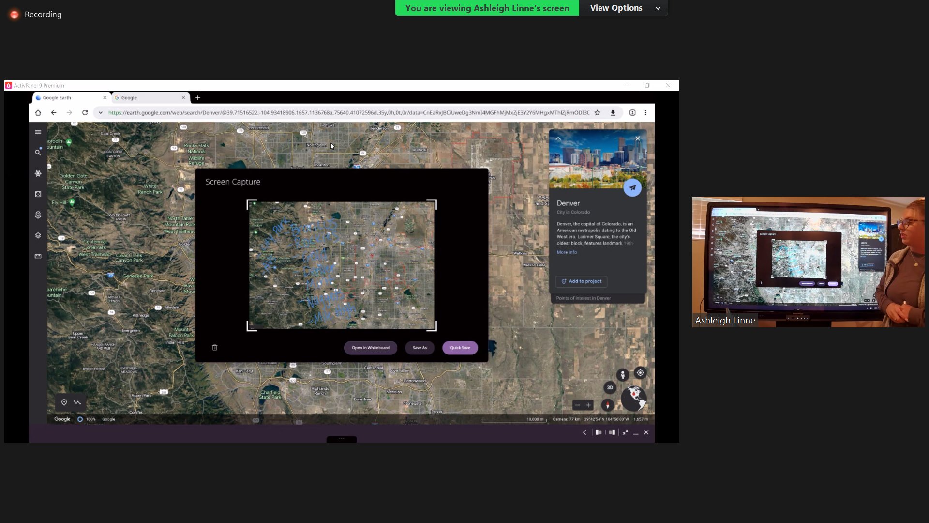This screenshot has height=523, width=929.
Task: Zoom out with the minus button
Action: pos(578,405)
